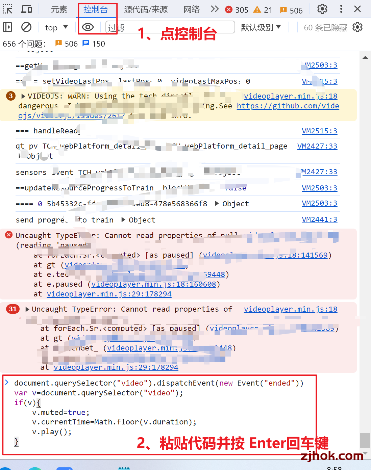Show more DevTools tabs via double chevron

click(215, 9)
